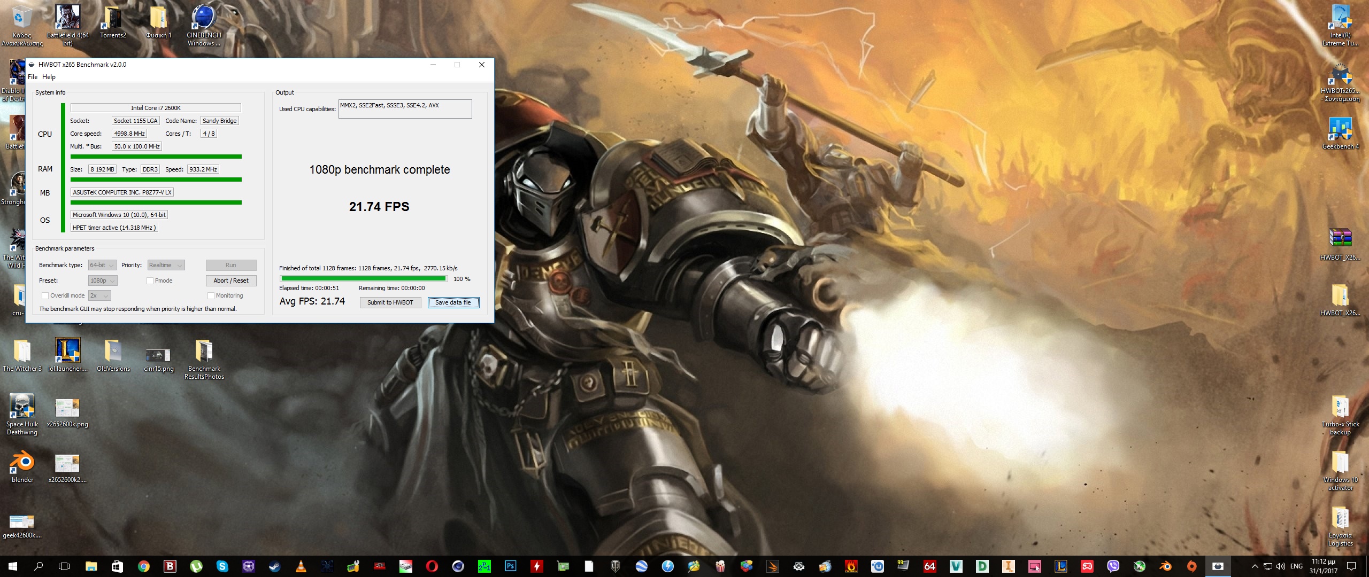
Task: Open uTorrent from the taskbar
Action: 196,566
